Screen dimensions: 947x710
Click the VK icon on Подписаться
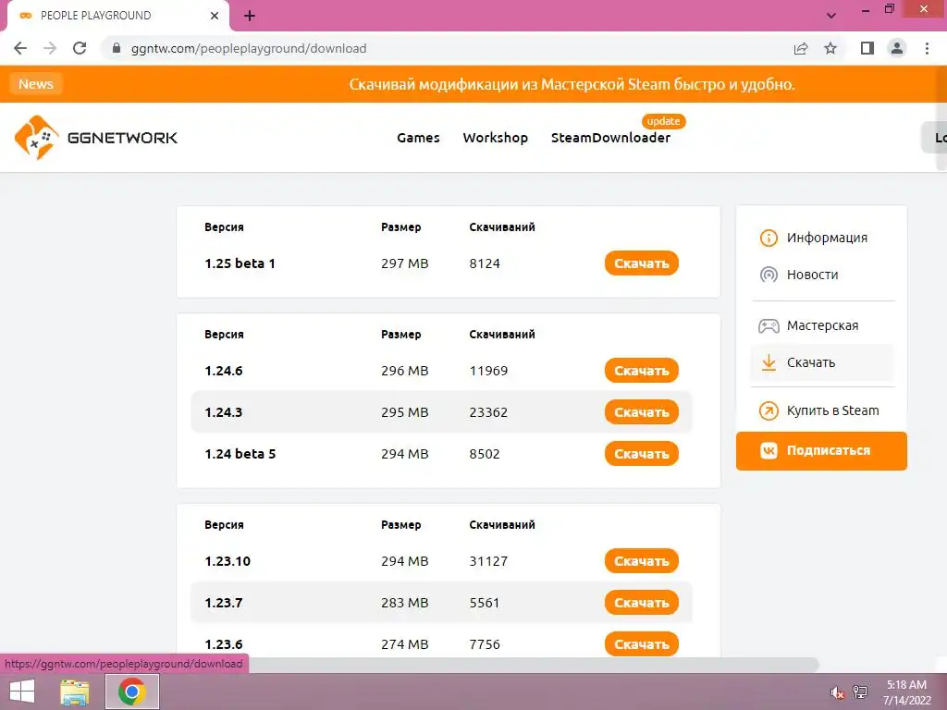769,450
